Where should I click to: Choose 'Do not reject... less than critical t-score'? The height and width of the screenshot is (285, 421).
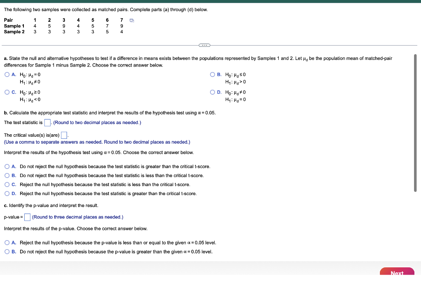click(7, 176)
